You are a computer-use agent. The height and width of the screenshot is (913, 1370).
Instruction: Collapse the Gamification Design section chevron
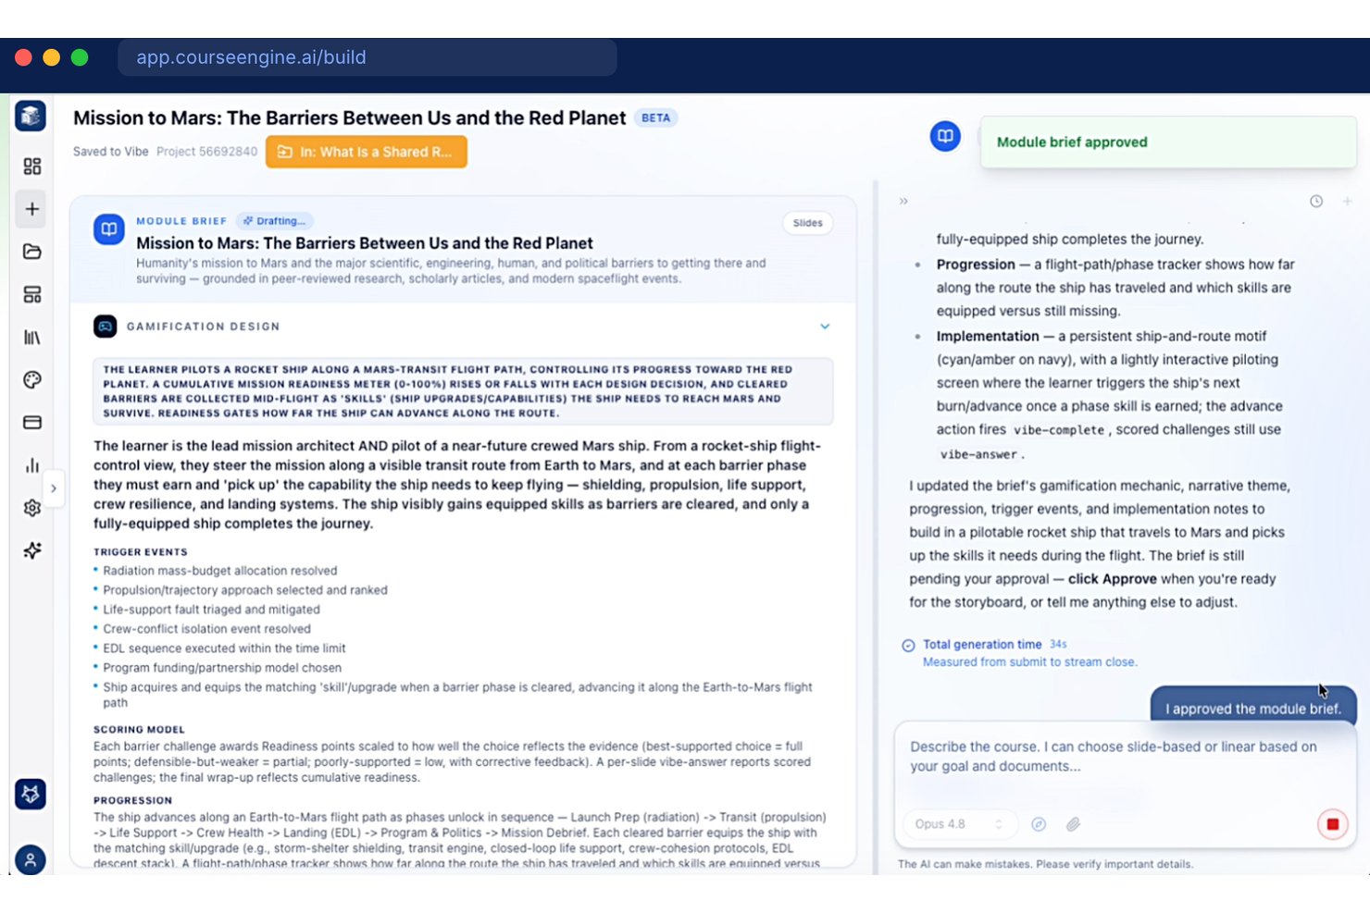[825, 327]
